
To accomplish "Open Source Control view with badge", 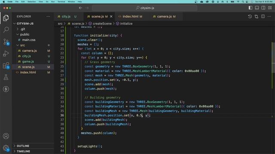I will click(6, 42).
